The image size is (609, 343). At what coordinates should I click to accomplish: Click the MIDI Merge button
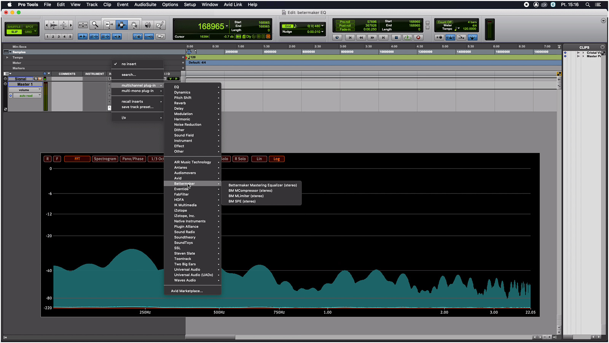pyautogui.click(x=461, y=37)
